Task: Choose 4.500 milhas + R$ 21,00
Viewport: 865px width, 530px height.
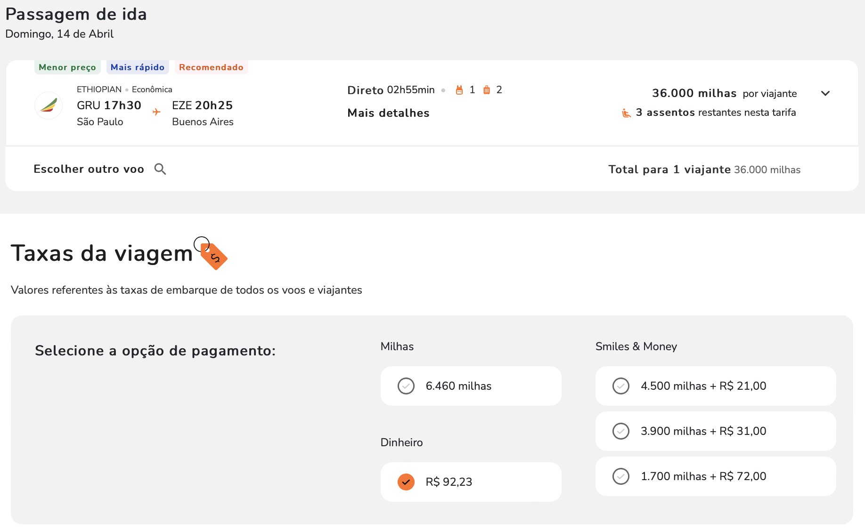Action: tap(716, 386)
